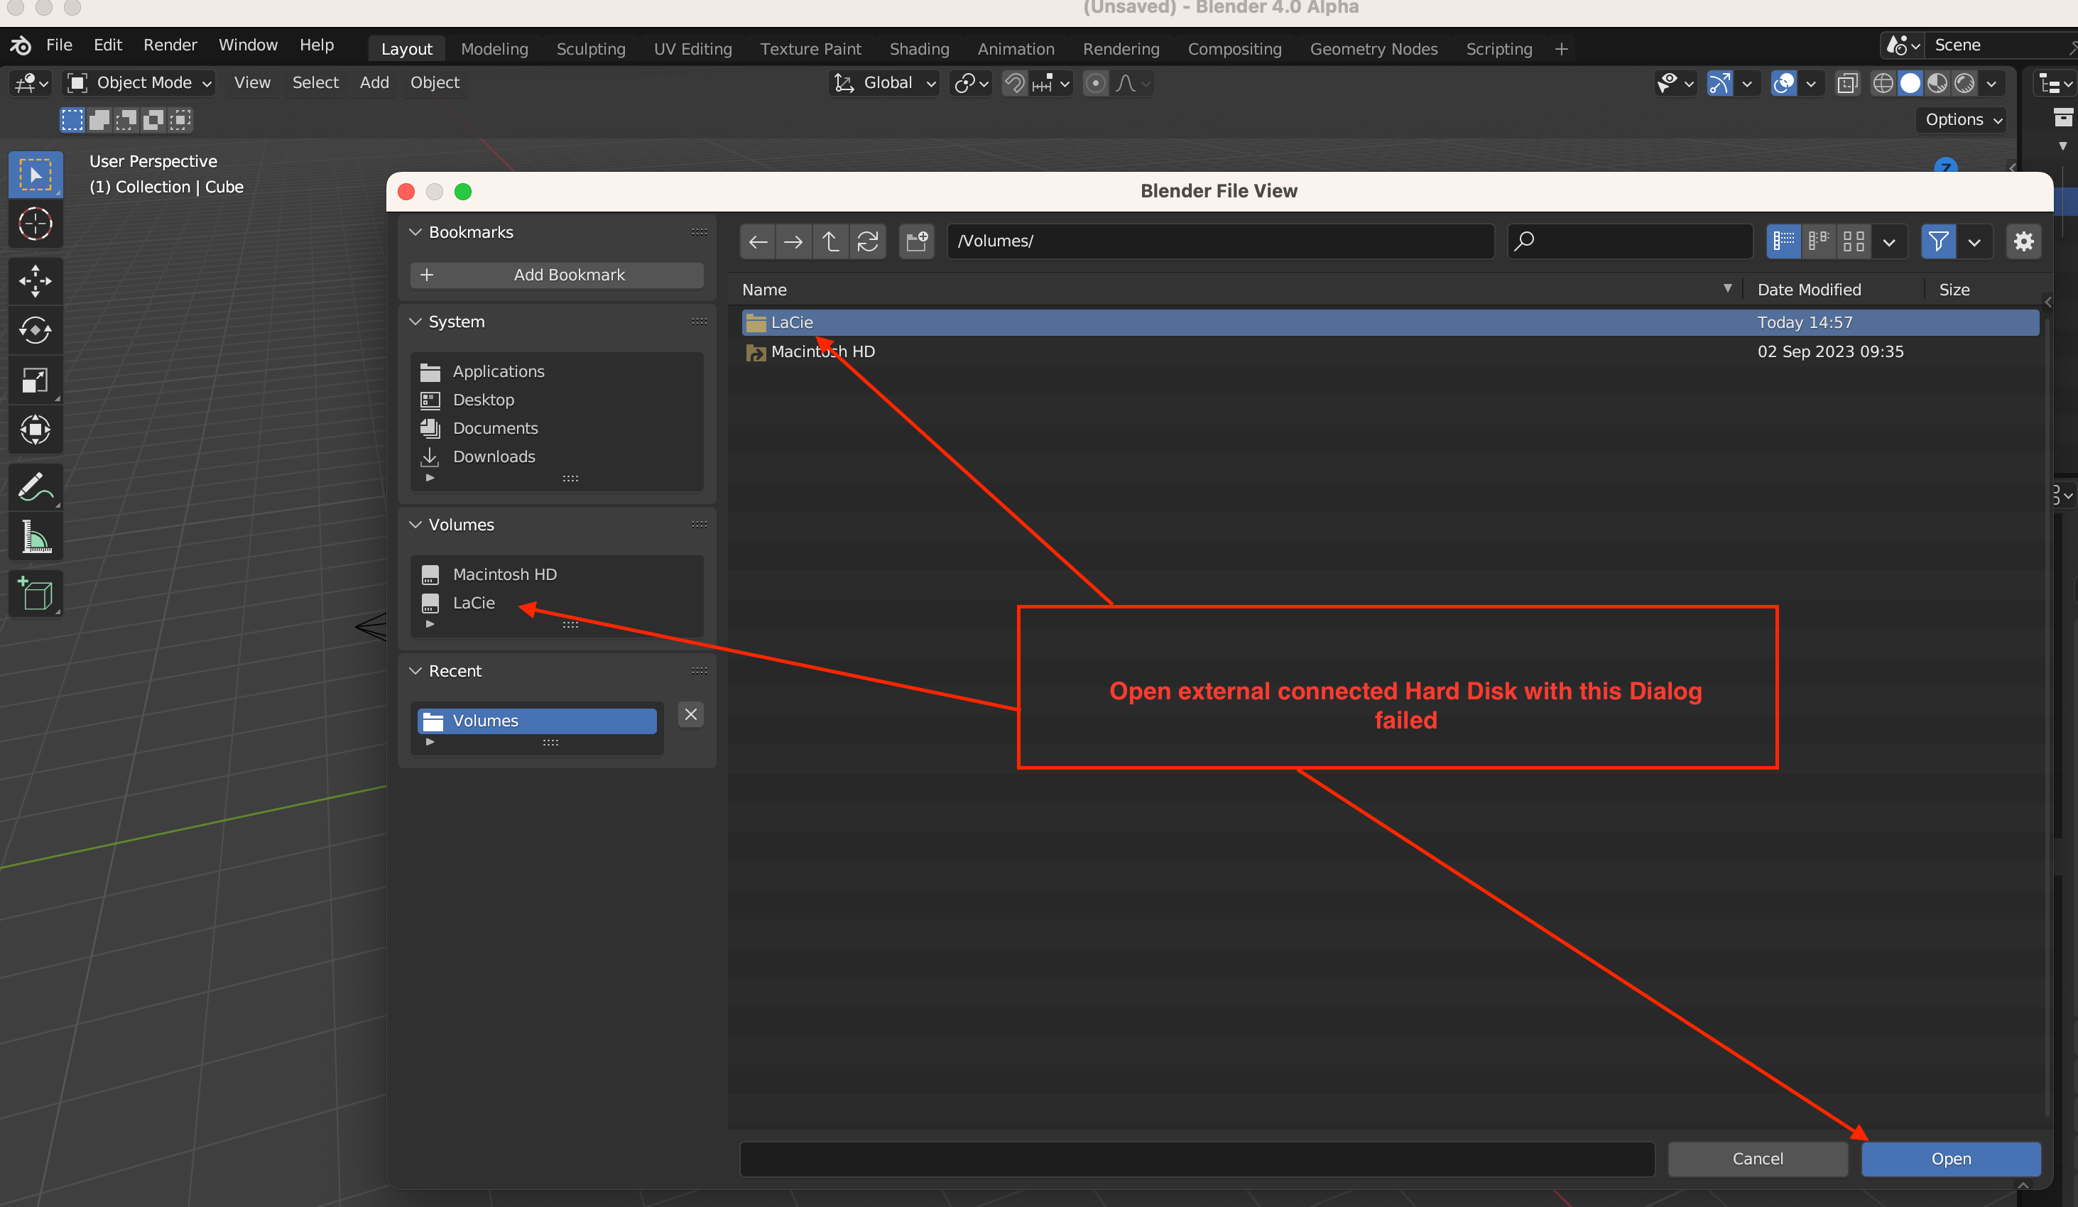This screenshot has width=2078, height=1207.
Task: Open file browser settings gear
Action: 2023,241
